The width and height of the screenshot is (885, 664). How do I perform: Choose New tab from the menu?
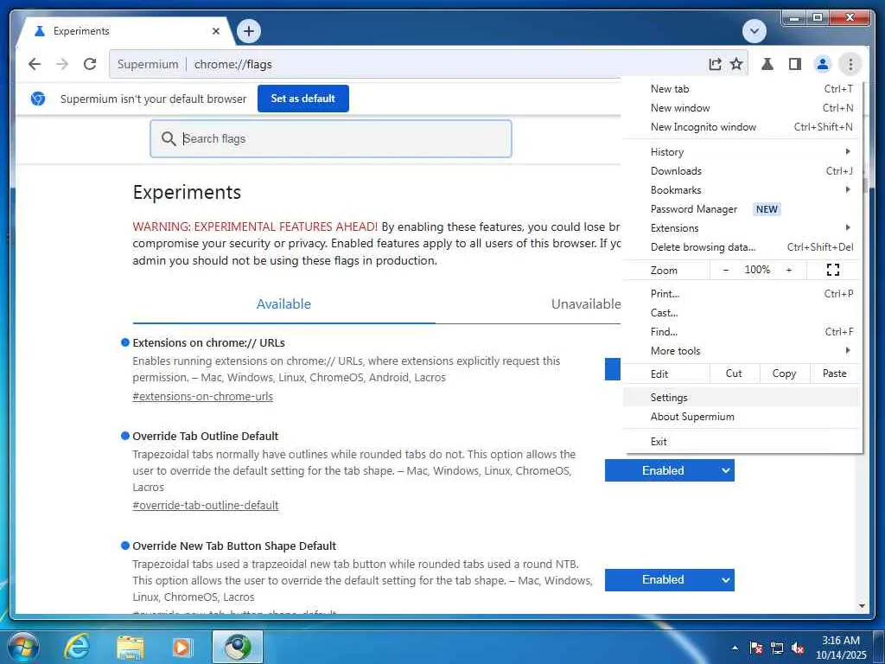[742, 89]
